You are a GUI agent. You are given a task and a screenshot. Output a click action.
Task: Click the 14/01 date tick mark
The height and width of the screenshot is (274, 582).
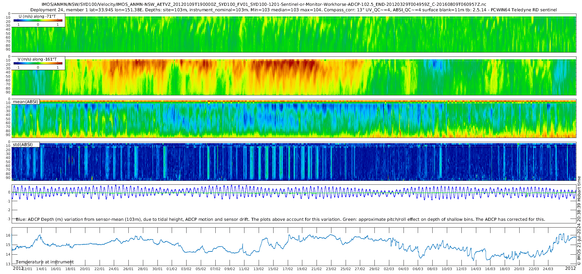(41, 269)
